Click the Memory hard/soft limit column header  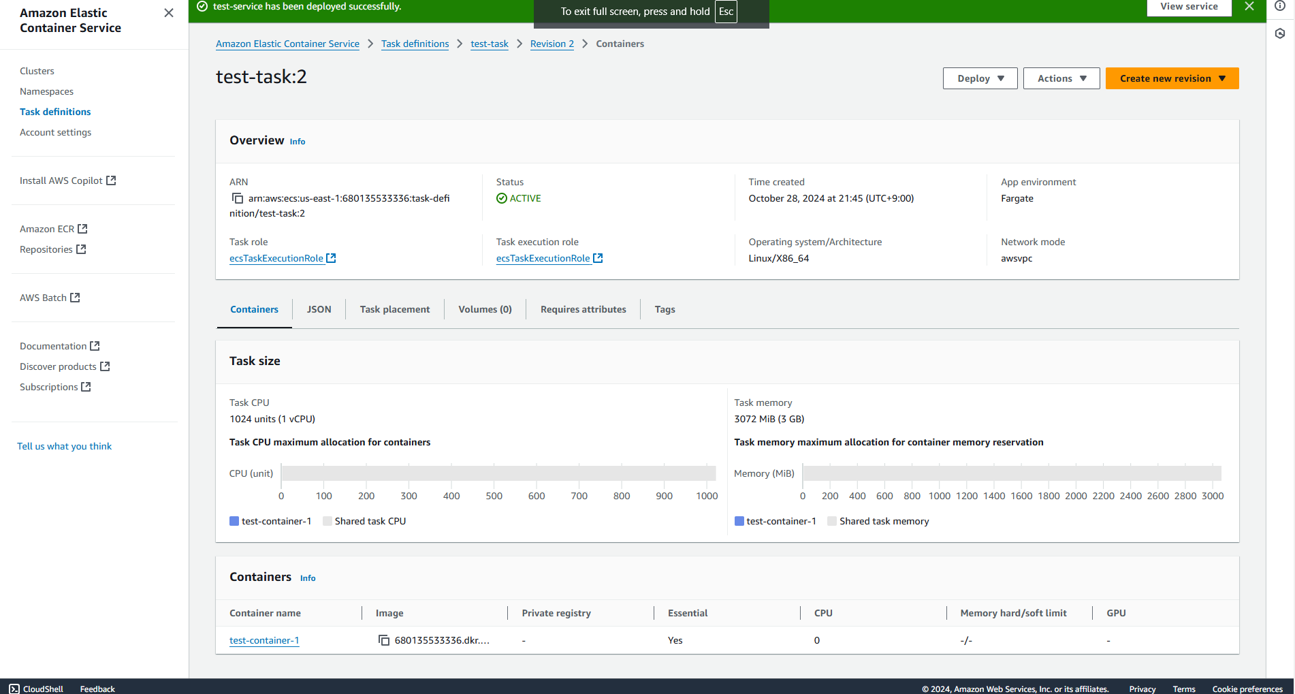tap(1013, 613)
